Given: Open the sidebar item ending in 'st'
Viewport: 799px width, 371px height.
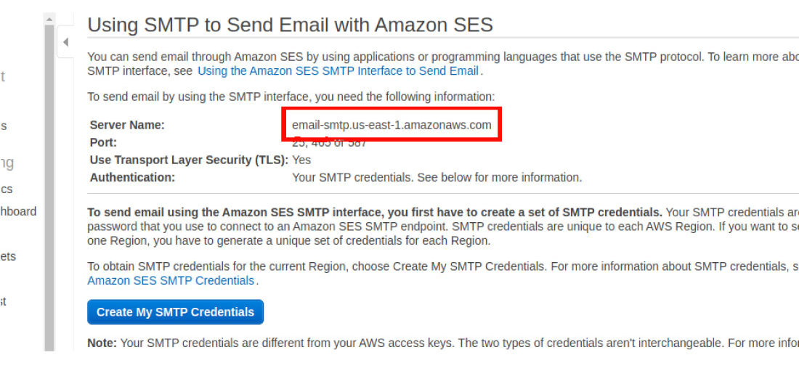Looking at the screenshot, I should coord(3,301).
